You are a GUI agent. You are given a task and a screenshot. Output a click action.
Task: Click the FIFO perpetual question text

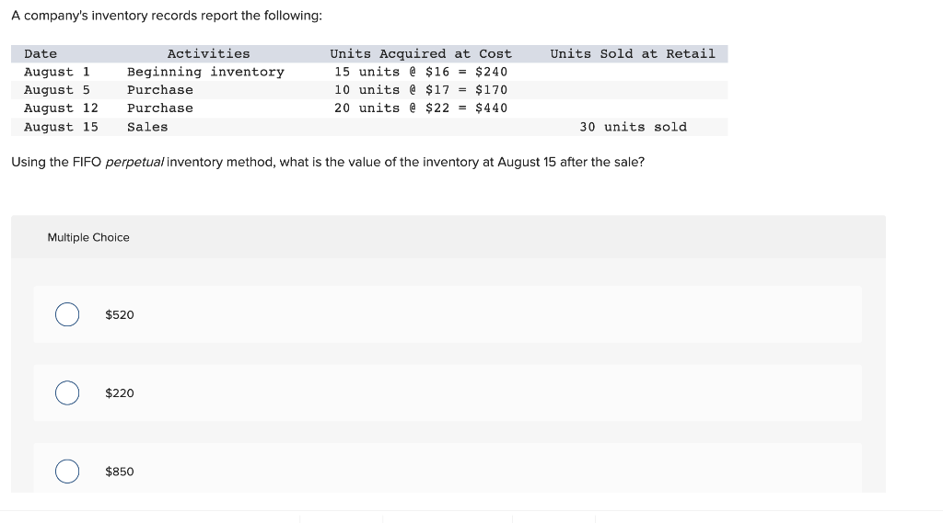click(328, 162)
